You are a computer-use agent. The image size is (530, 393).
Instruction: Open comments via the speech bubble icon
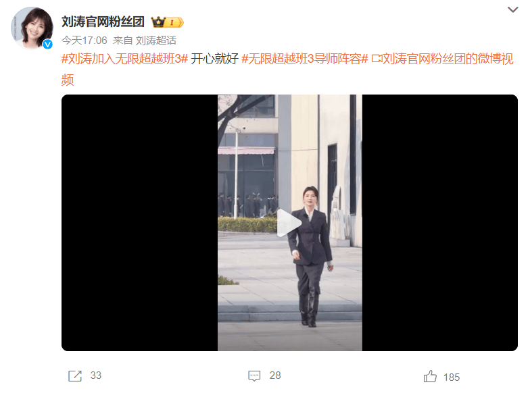(x=254, y=375)
